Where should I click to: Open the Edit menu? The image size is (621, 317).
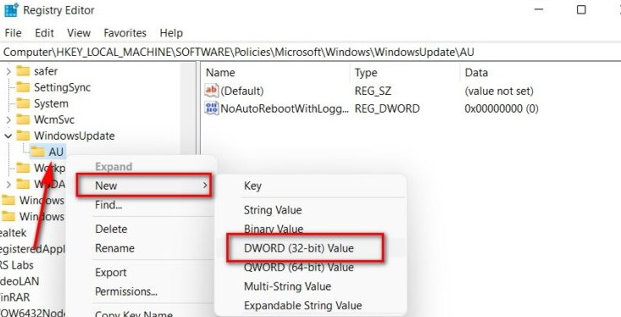pyautogui.click(x=44, y=33)
